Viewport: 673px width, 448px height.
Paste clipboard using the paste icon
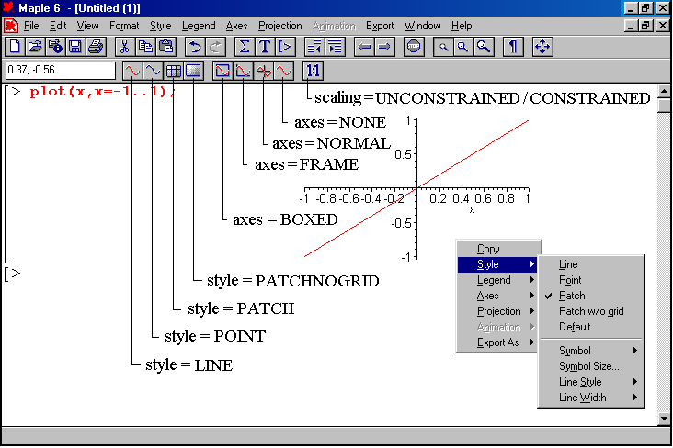tap(165, 46)
